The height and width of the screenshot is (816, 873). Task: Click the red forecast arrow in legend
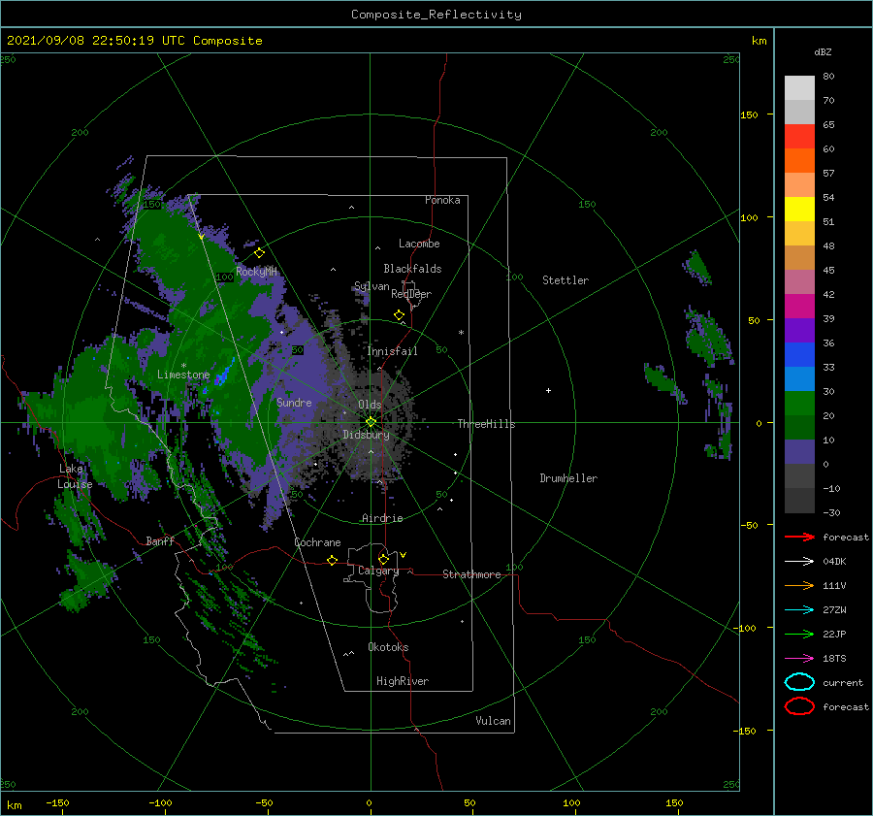point(799,537)
